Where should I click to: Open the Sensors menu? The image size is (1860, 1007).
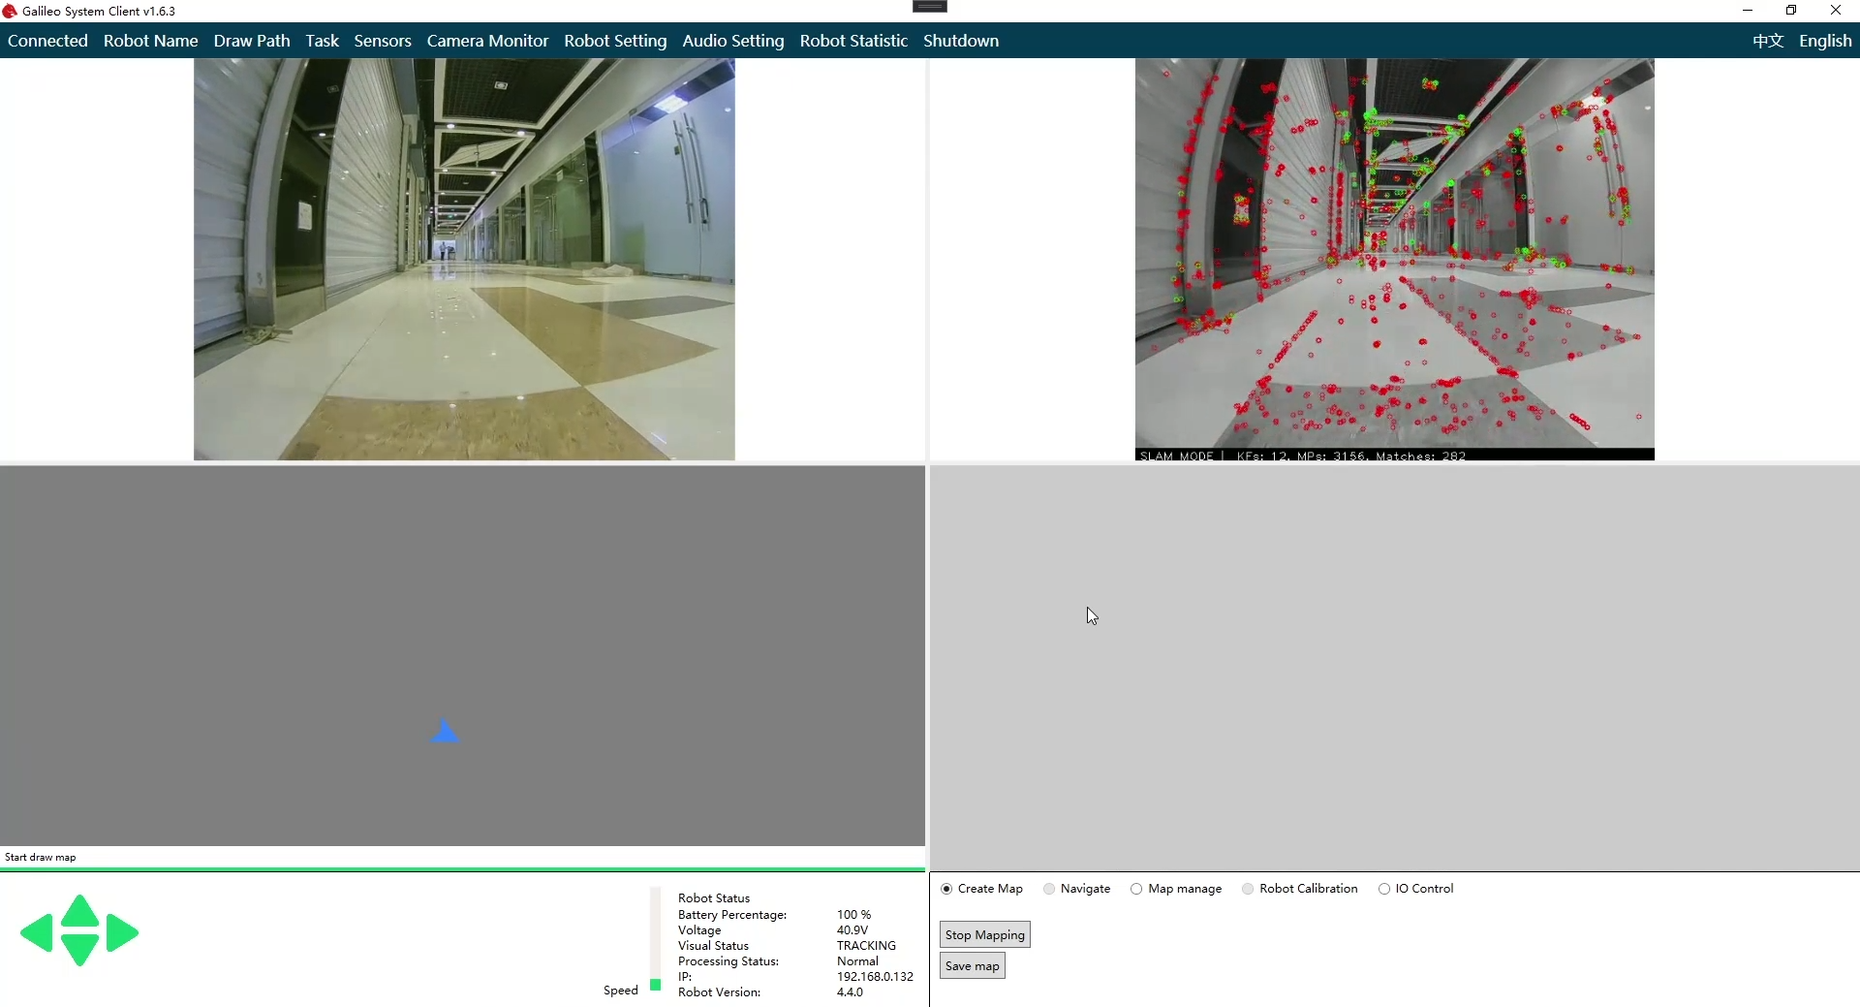tap(383, 41)
